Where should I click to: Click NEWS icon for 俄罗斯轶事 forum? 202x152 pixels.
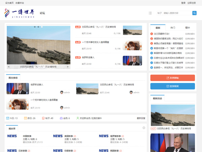pos(104,136)
